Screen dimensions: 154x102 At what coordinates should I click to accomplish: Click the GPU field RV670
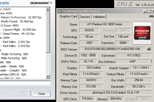click(89, 30)
